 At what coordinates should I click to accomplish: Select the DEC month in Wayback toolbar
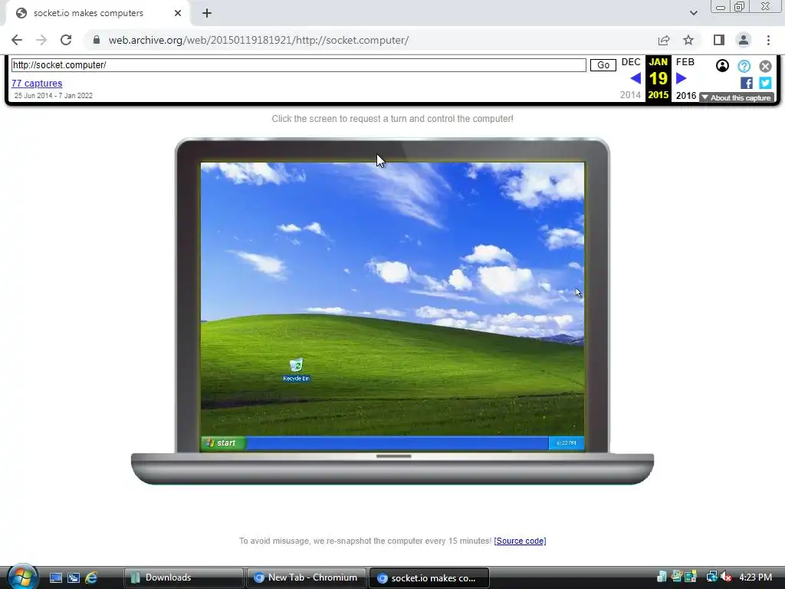tap(631, 62)
